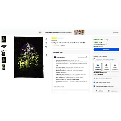Click the Add to registry link
The height and width of the screenshot is (121, 121).
[x=113, y=91]
